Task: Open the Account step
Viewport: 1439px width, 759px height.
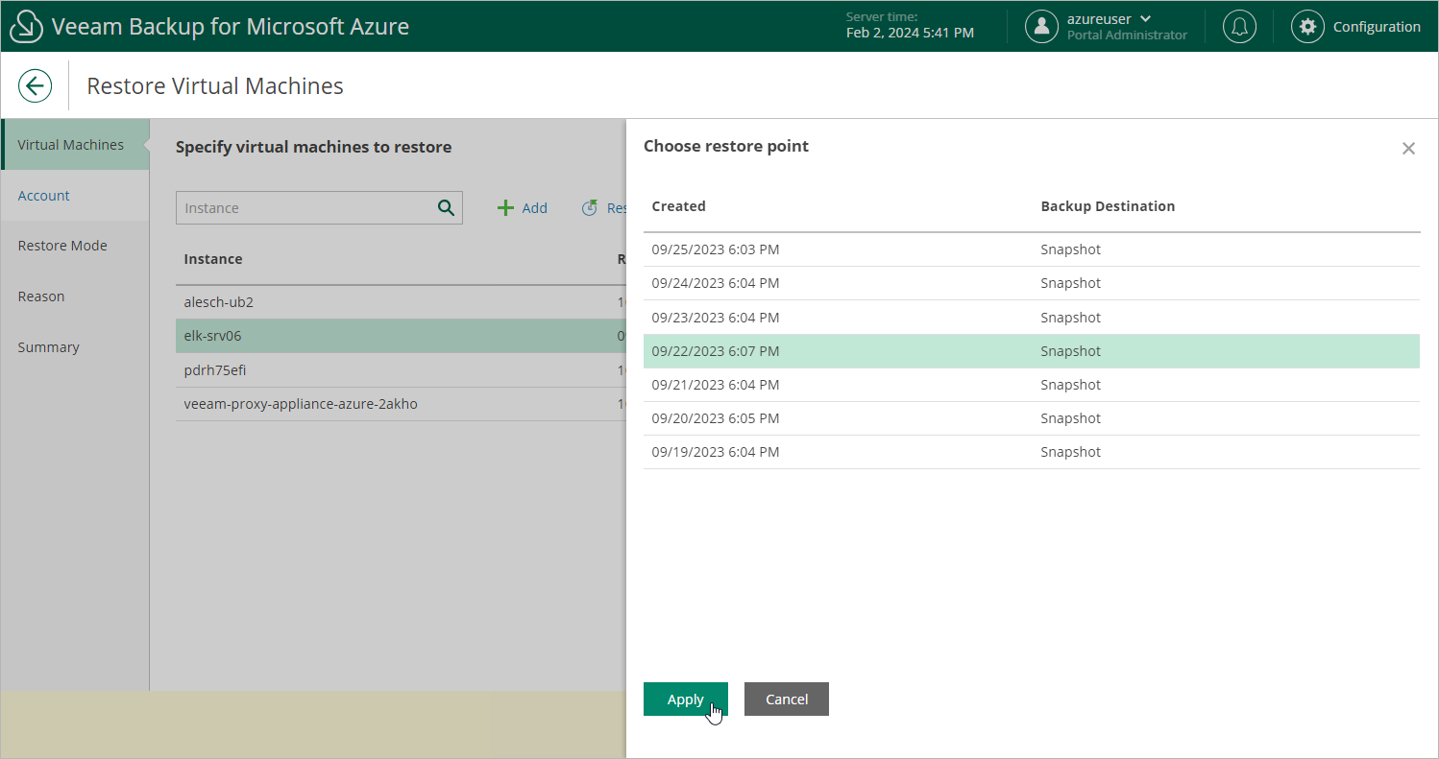Action: point(75,196)
